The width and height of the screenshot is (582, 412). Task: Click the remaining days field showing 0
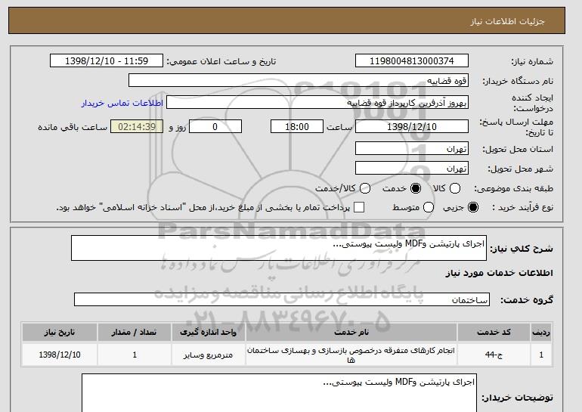click(x=215, y=126)
